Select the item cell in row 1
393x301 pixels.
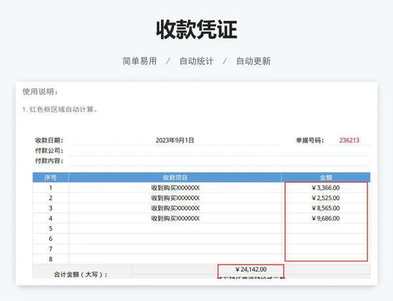(175, 188)
